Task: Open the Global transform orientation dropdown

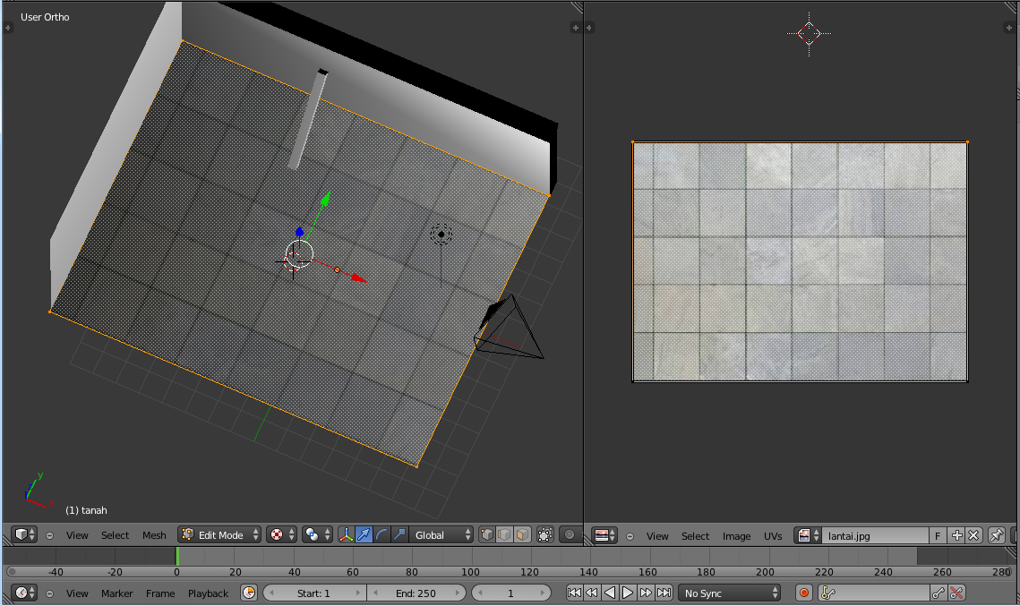Action: pyautogui.click(x=441, y=534)
